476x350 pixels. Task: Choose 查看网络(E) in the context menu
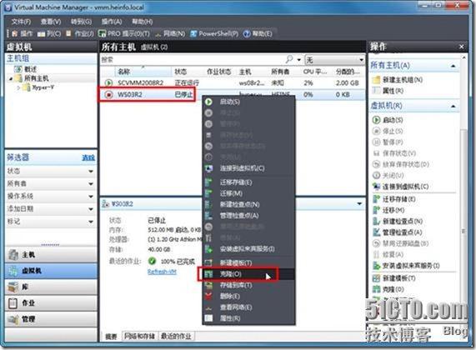(x=248, y=307)
